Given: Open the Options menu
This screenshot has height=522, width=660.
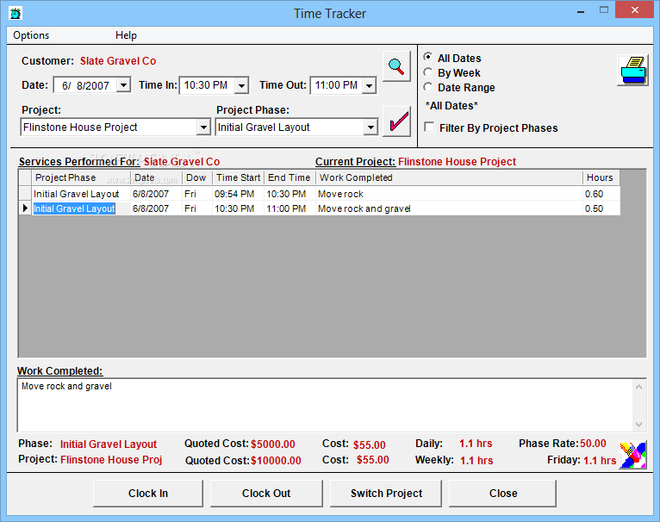Looking at the screenshot, I should pyautogui.click(x=31, y=35).
